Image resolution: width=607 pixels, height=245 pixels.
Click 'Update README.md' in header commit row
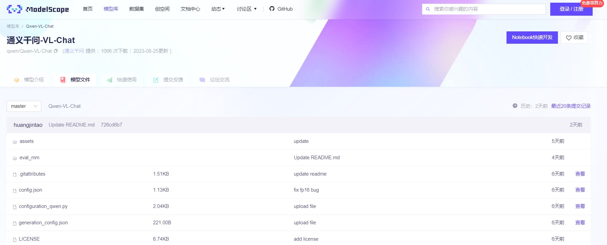[x=72, y=125]
